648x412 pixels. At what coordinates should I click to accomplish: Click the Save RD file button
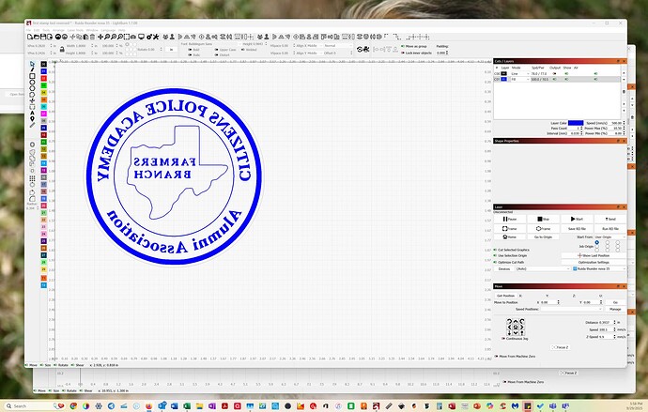point(576,228)
